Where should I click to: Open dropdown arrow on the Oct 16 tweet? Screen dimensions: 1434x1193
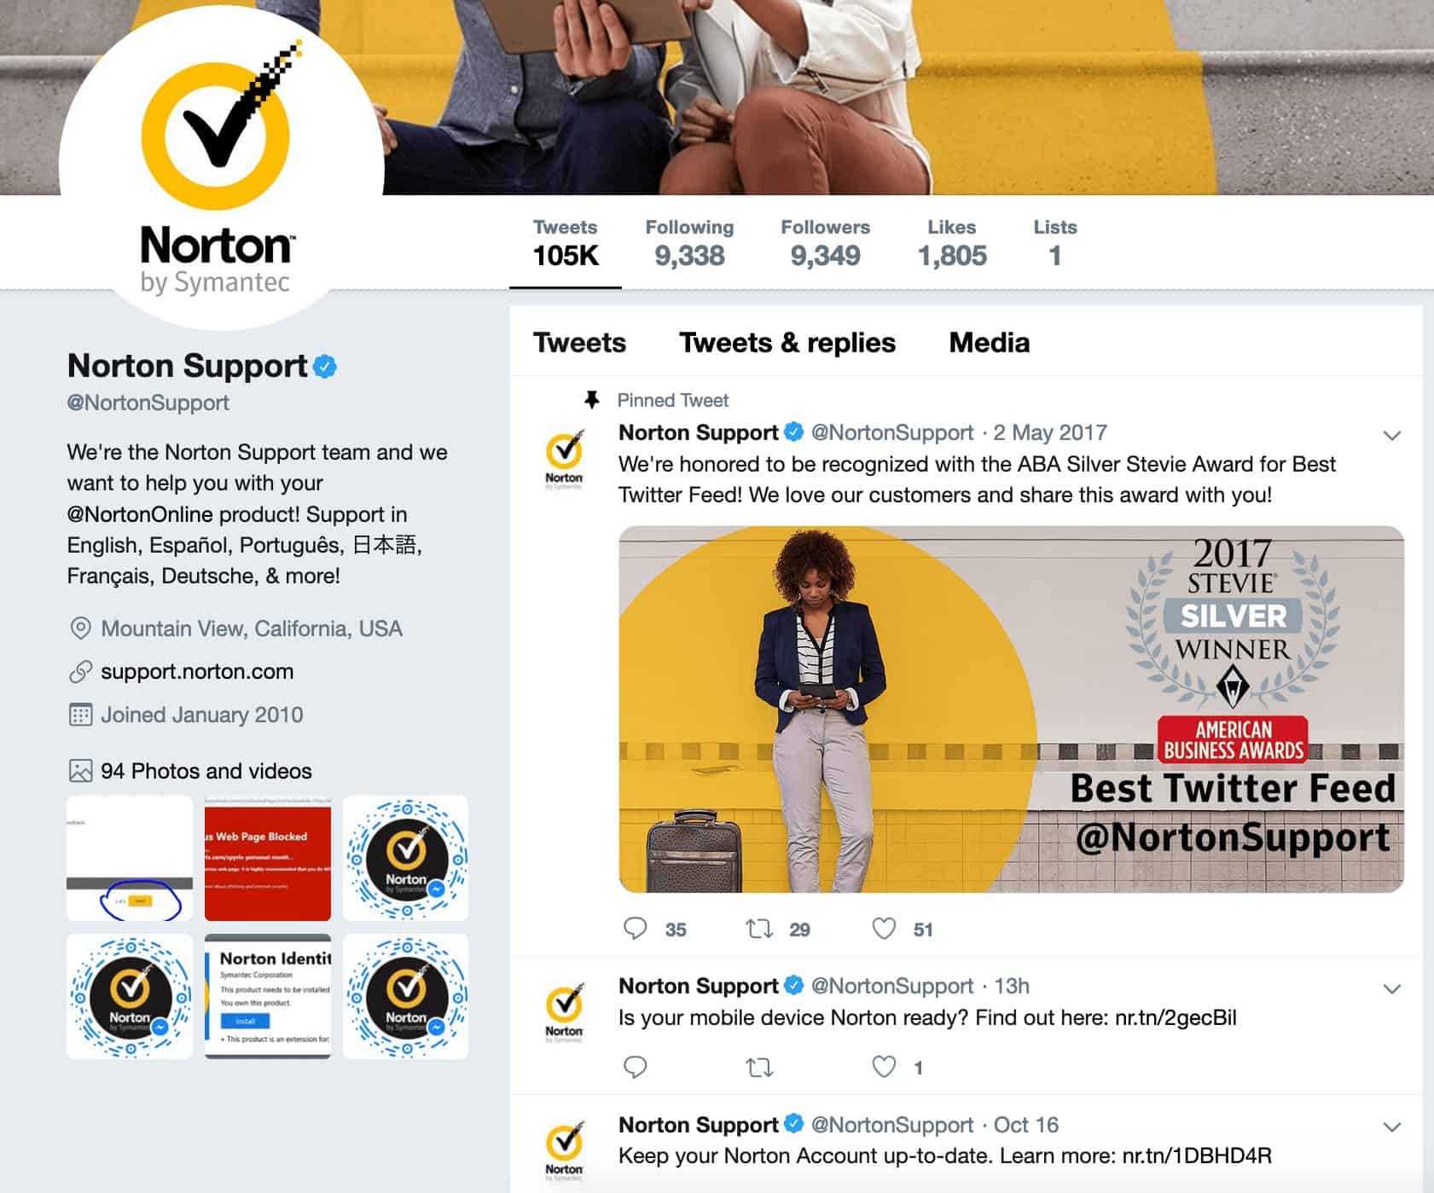[1392, 1127]
